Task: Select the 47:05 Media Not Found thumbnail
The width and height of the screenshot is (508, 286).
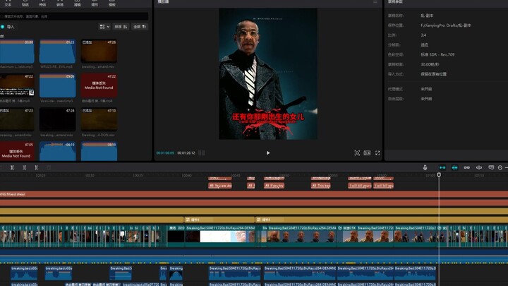Action: coord(17,151)
